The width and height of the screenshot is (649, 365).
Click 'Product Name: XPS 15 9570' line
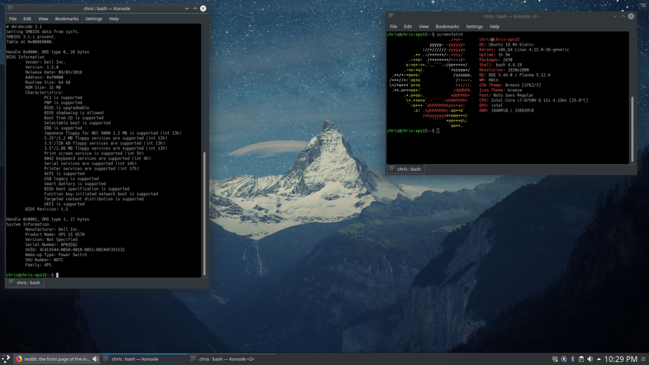55,234
